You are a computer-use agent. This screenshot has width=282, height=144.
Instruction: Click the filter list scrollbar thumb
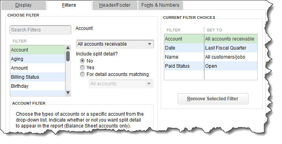tap(68, 56)
